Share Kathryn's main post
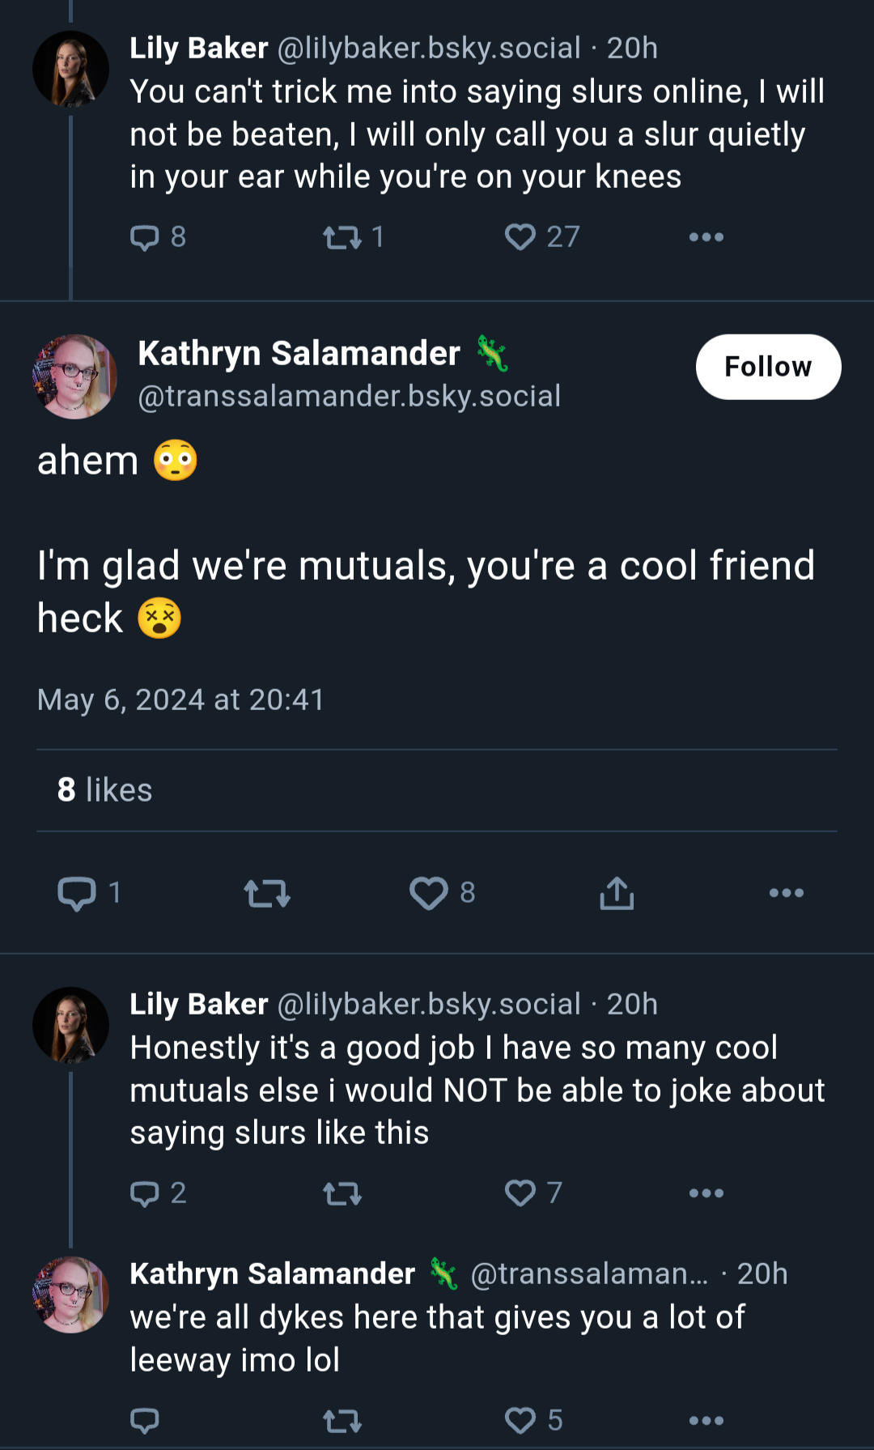Image resolution: width=874 pixels, height=1450 pixels. (x=617, y=893)
